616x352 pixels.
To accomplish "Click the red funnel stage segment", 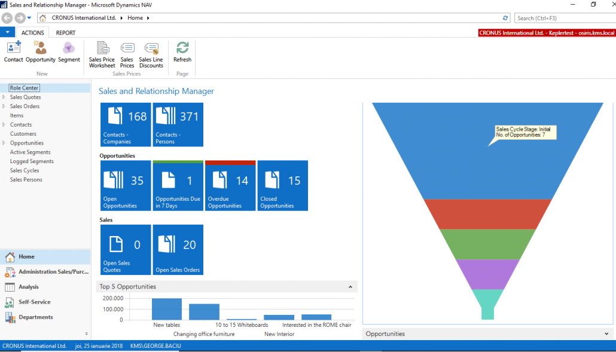I will (487, 215).
